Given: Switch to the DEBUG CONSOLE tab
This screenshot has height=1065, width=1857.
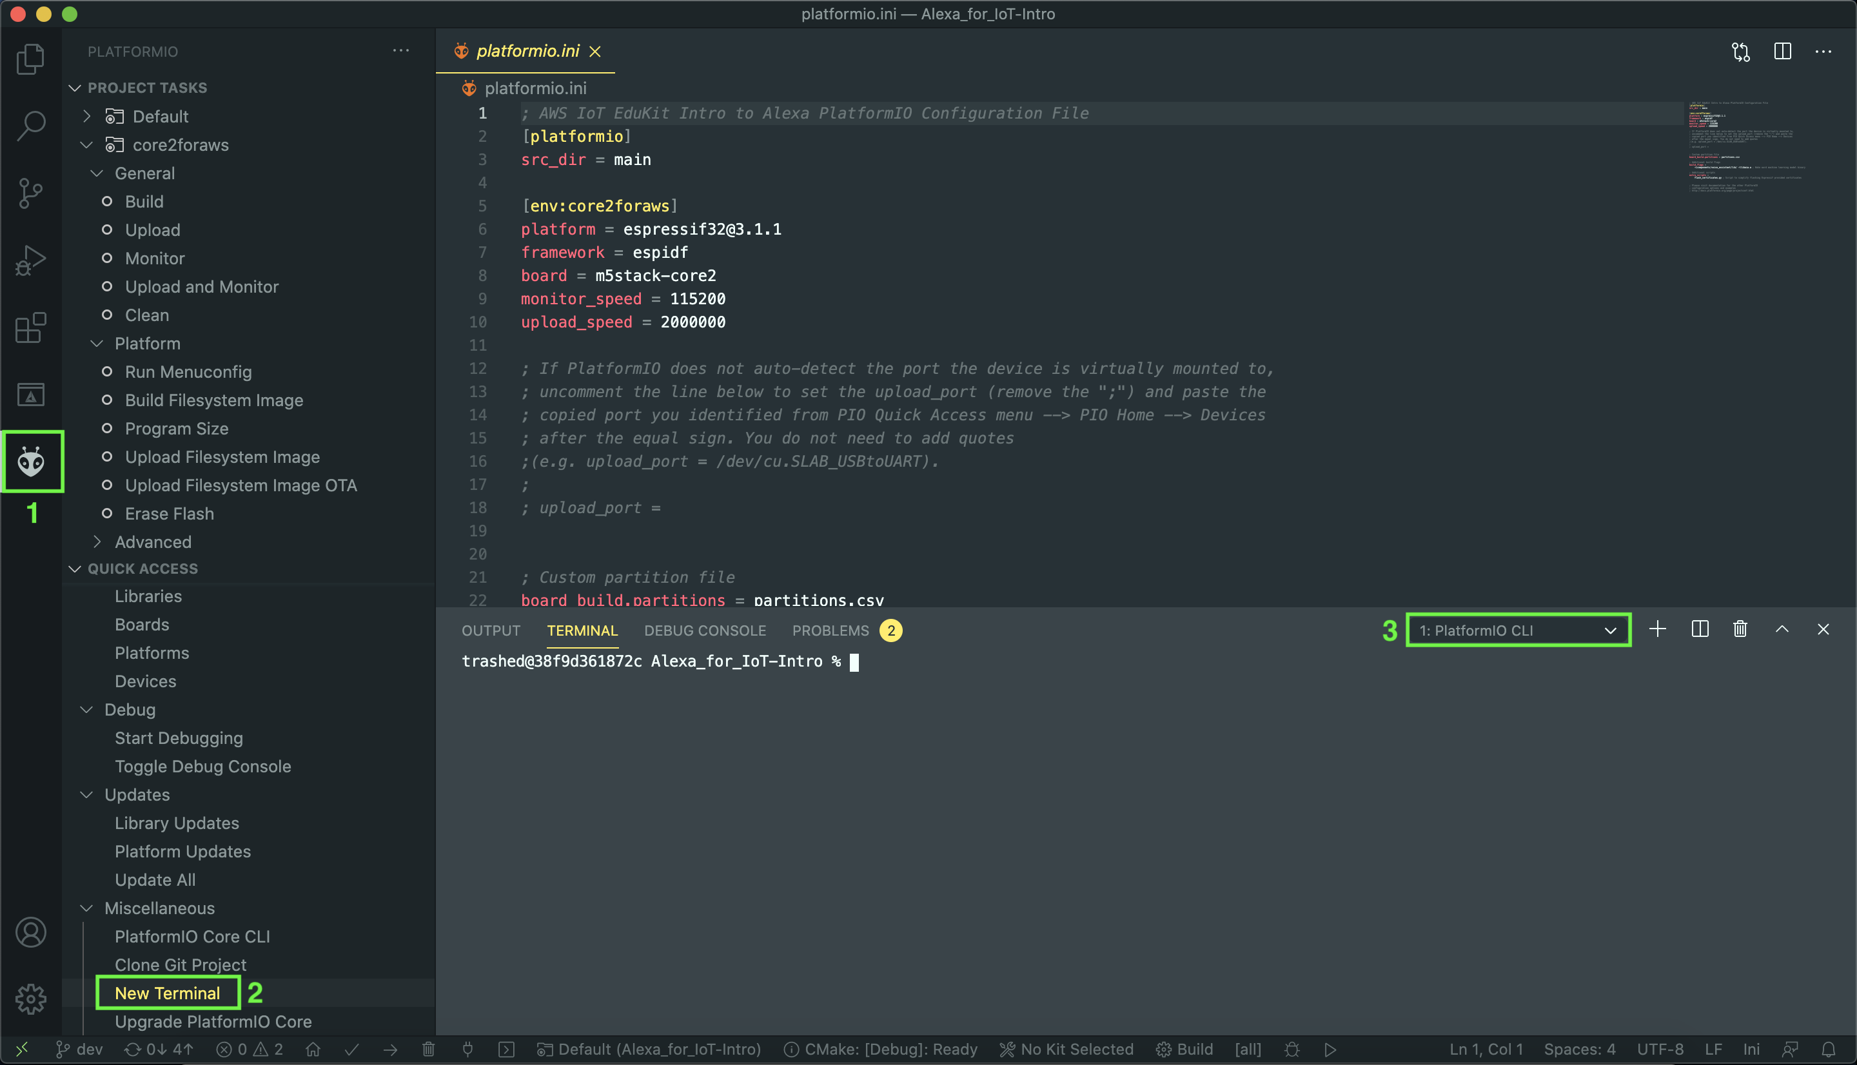Looking at the screenshot, I should click(x=705, y=630).
